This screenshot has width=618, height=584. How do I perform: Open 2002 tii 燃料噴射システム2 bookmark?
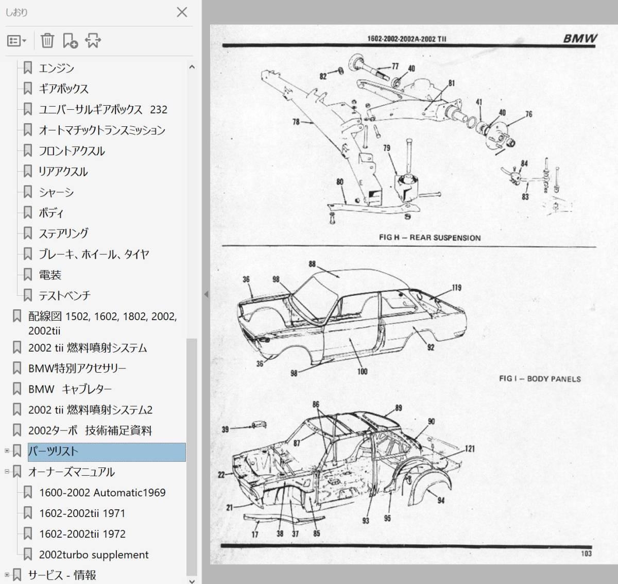(91, 409)
